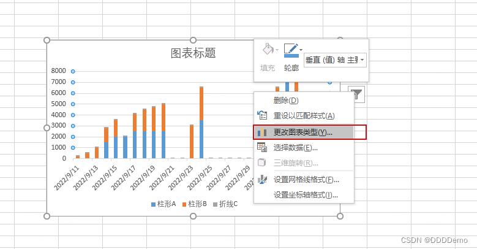Choose 设置坐标轴格式(I)... menu entry
The width and height of the screenshot is (477, 249).
(304, 195)
